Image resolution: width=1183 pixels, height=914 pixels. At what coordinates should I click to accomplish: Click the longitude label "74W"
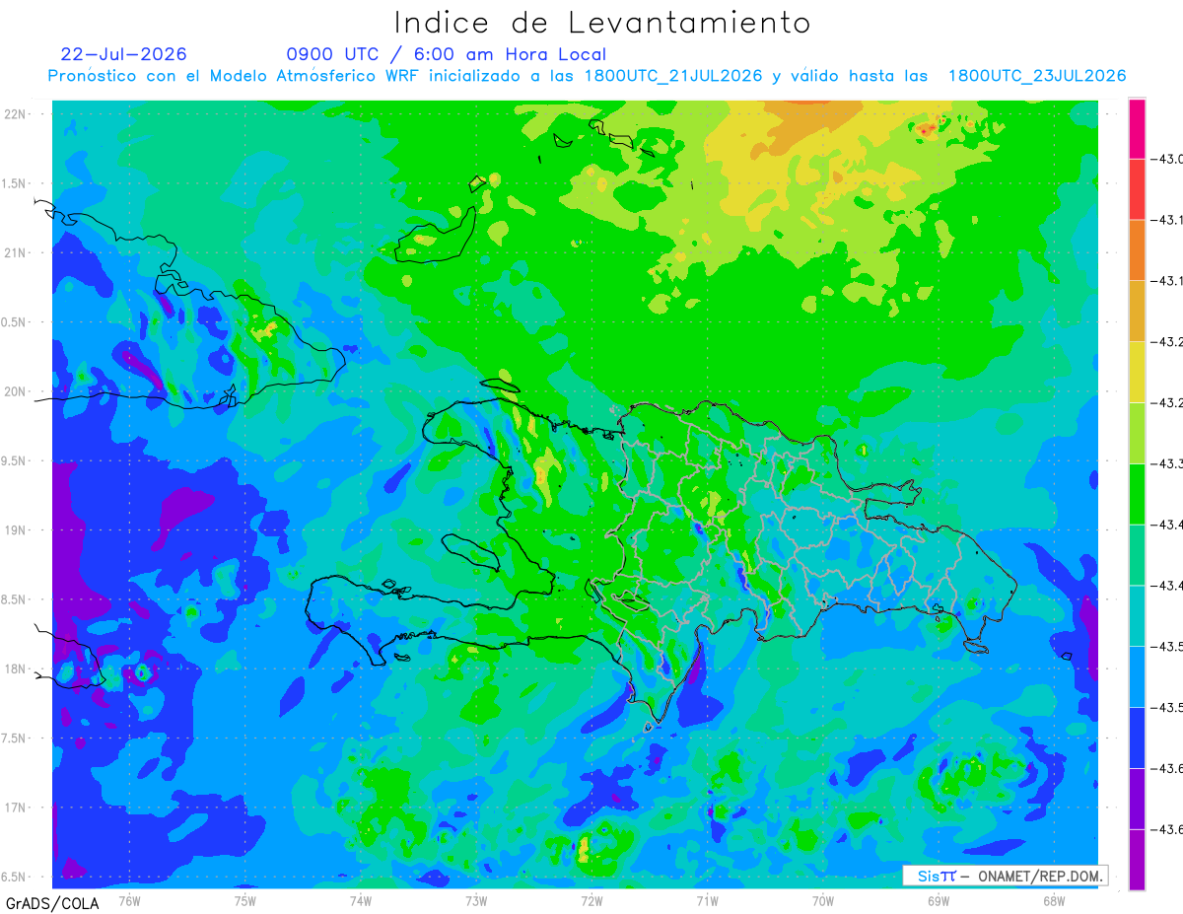[361, 900]
